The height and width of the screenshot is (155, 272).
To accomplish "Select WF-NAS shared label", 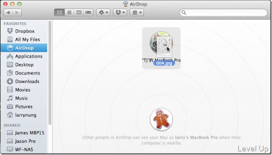I will (x=24, y=149).
